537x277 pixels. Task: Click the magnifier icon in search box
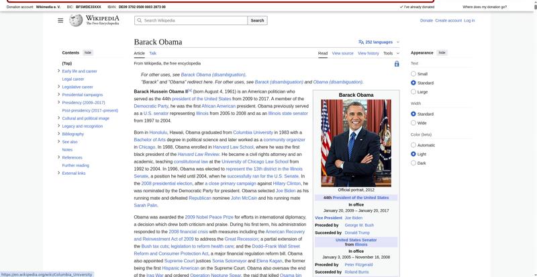(x=139, y=21)
